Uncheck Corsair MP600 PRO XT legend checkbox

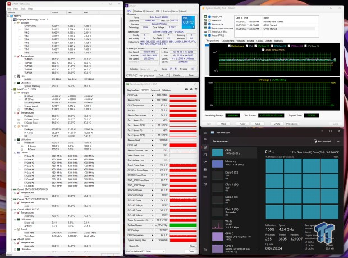[263, 50]
